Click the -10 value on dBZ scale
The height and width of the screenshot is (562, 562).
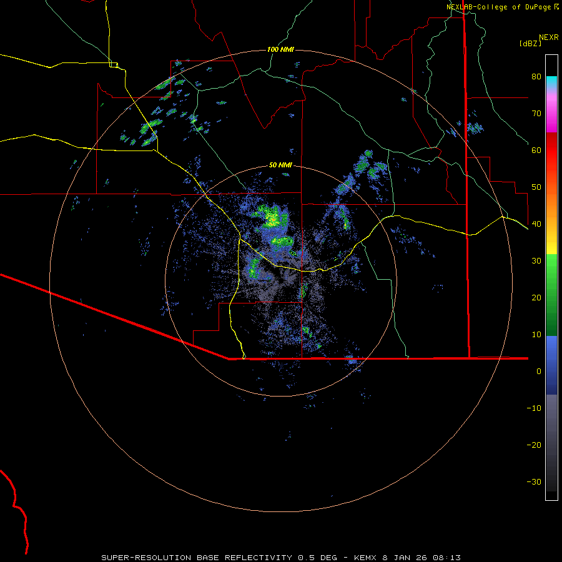pyautogui.click(x=534, y=408)
